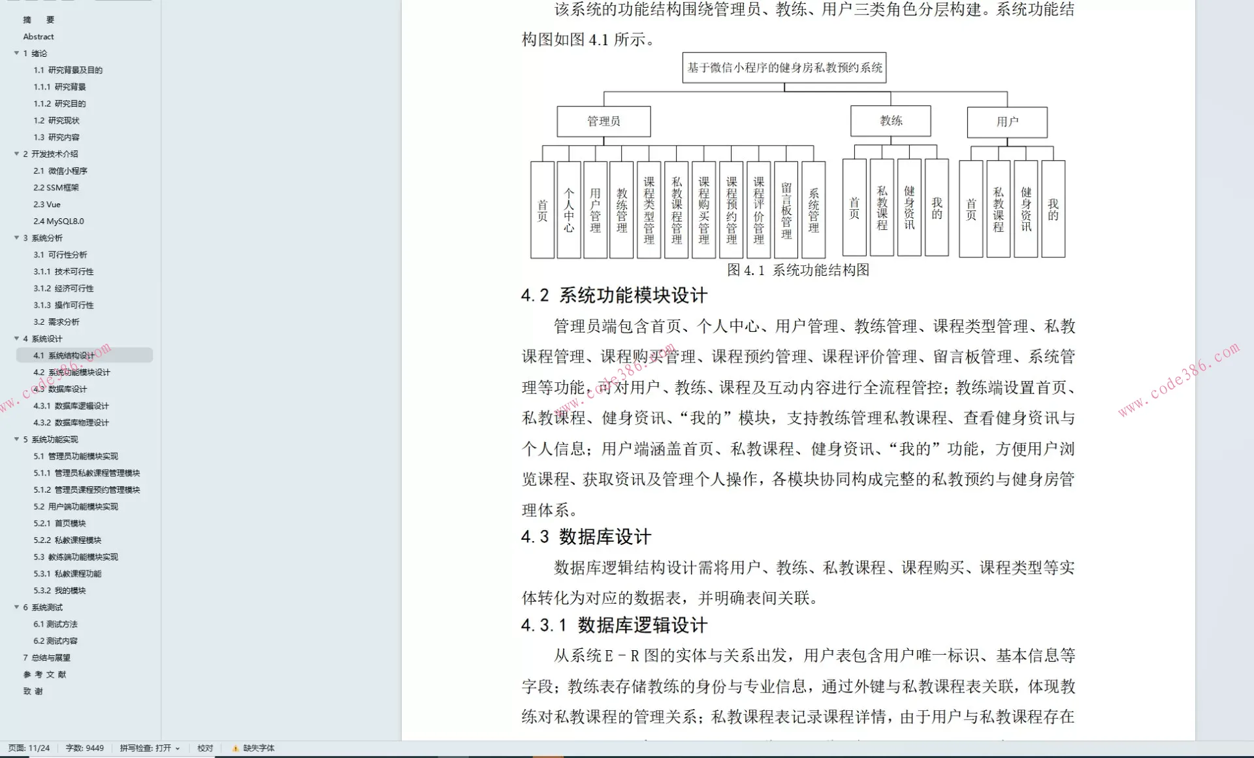Click the missing fonts warning icon in status bar
1254x758 pixels.
236,748
